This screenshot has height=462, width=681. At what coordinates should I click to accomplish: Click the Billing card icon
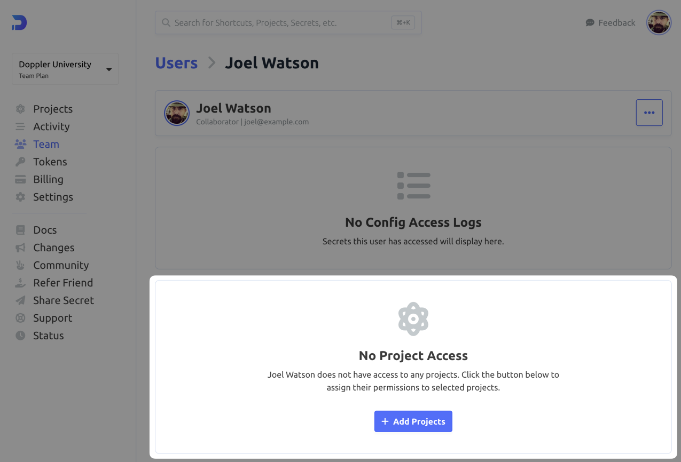pyautogui.click(x=20, y=179)
